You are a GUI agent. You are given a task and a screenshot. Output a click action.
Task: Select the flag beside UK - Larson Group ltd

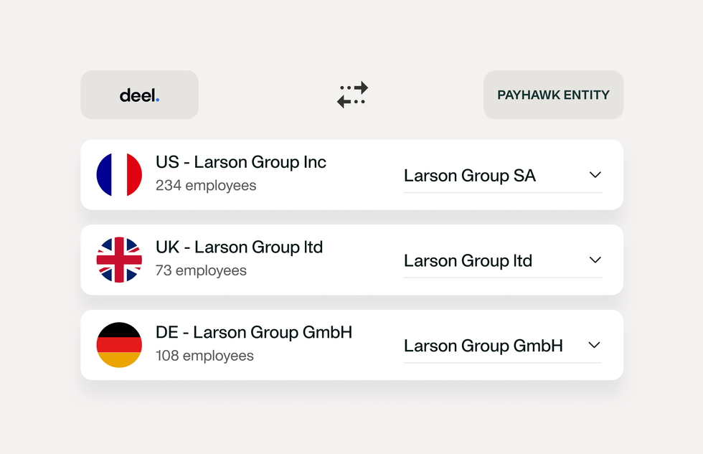click(x=119, y=259)
